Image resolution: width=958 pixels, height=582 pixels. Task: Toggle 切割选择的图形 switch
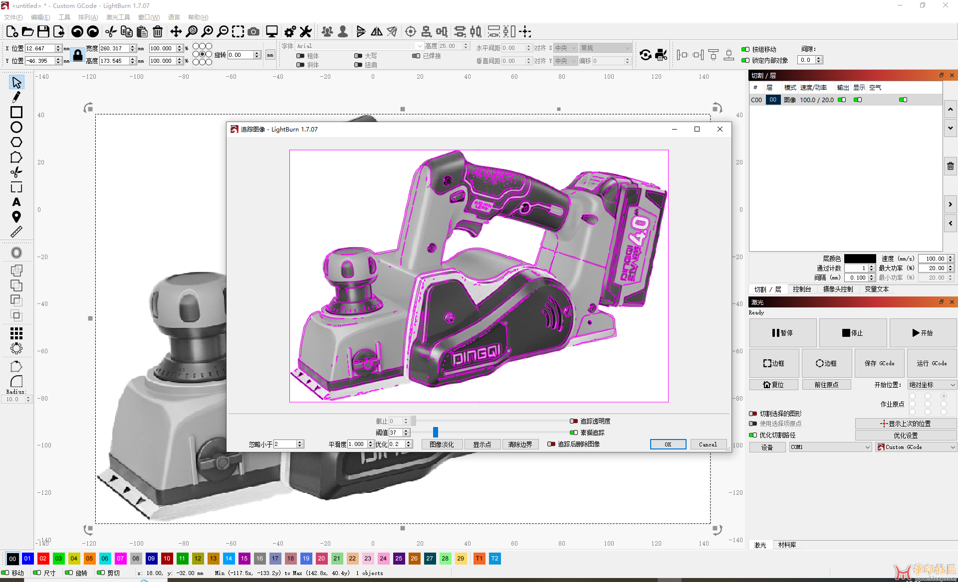point(753,414)
